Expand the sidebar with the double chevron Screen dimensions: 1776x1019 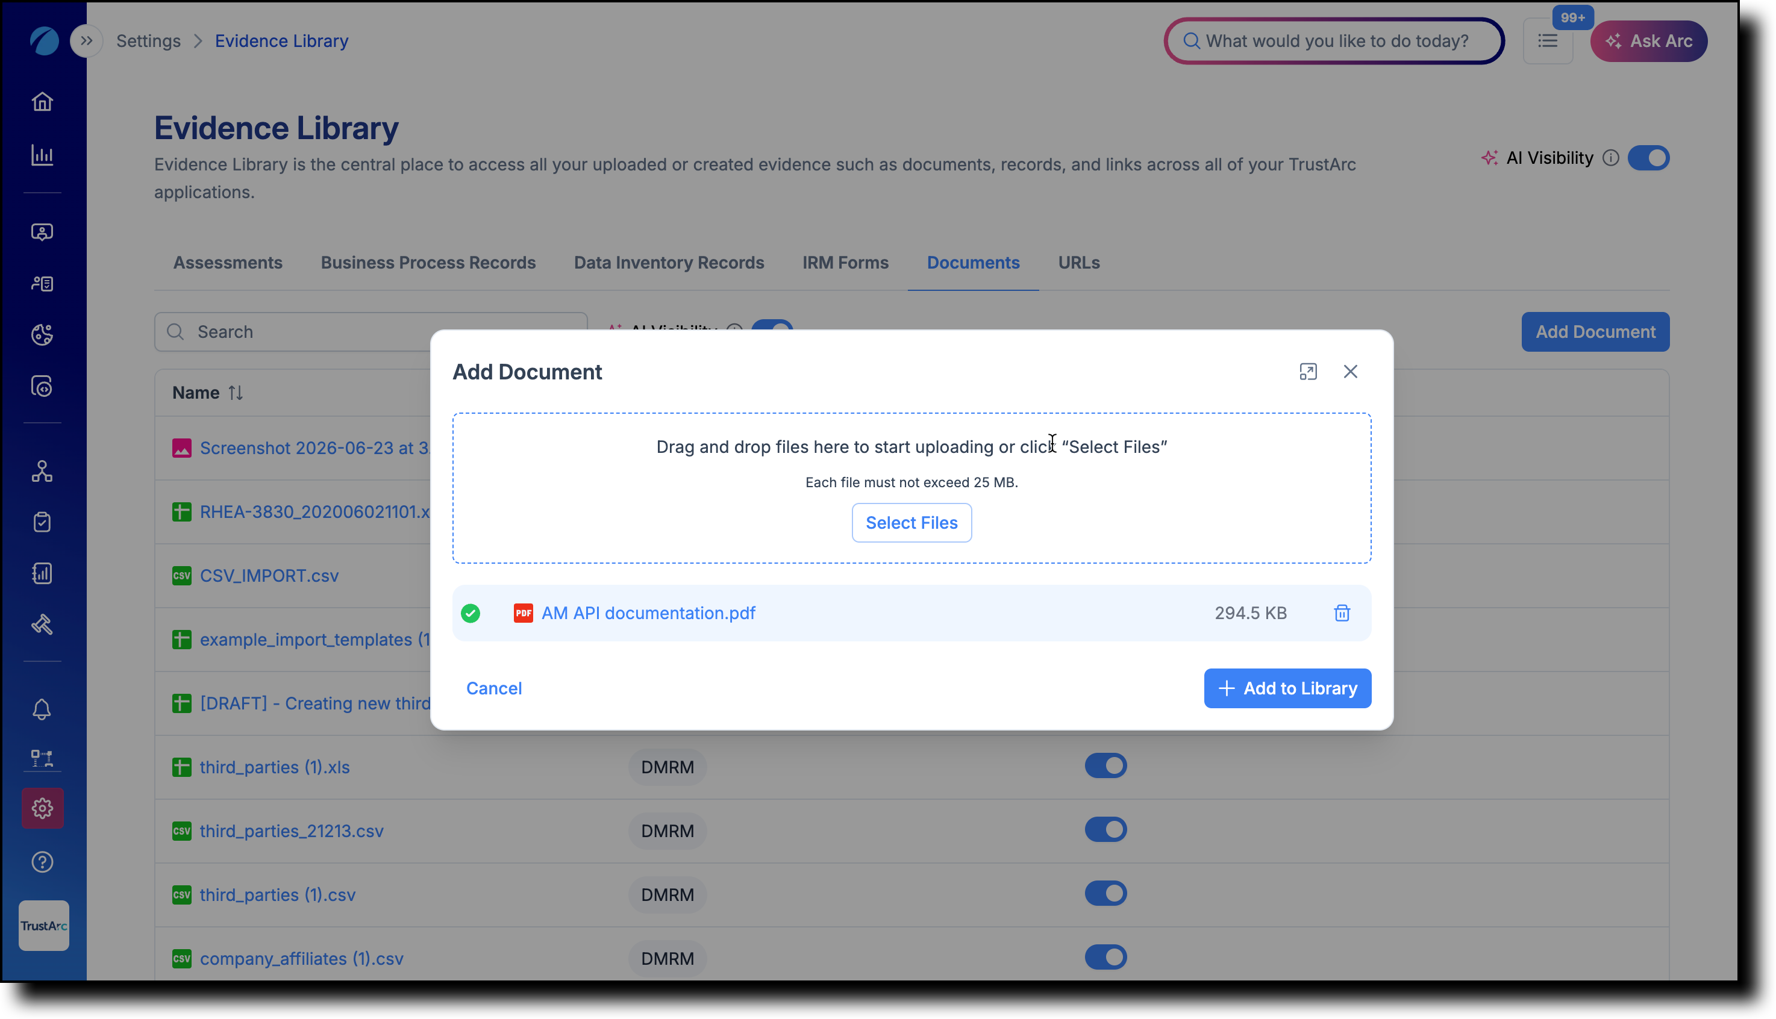click(86, 40)
